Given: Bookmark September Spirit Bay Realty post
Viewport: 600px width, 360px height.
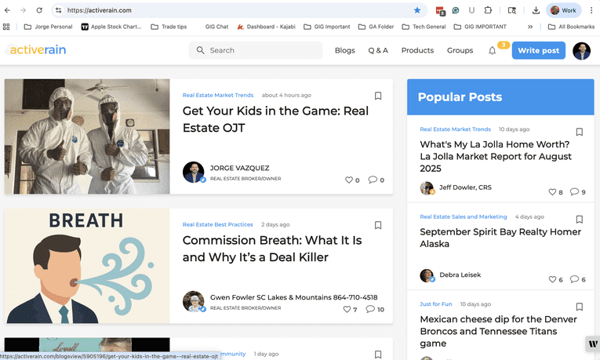Looking at the screenshot, I should 580,220.
